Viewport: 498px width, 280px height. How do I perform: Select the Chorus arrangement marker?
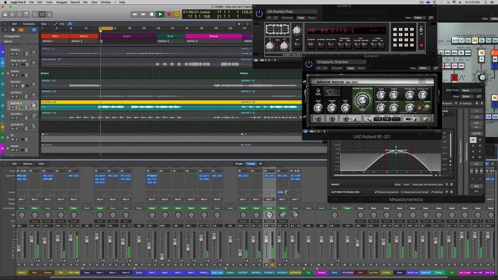point(213,36)
